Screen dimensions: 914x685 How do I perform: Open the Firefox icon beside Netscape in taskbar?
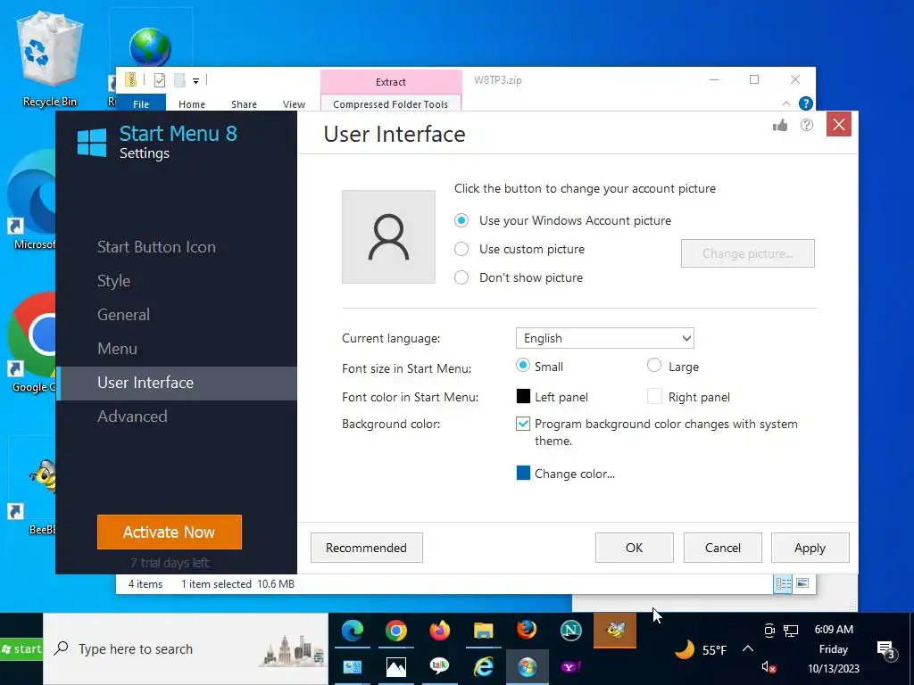[x=527, y=631]
